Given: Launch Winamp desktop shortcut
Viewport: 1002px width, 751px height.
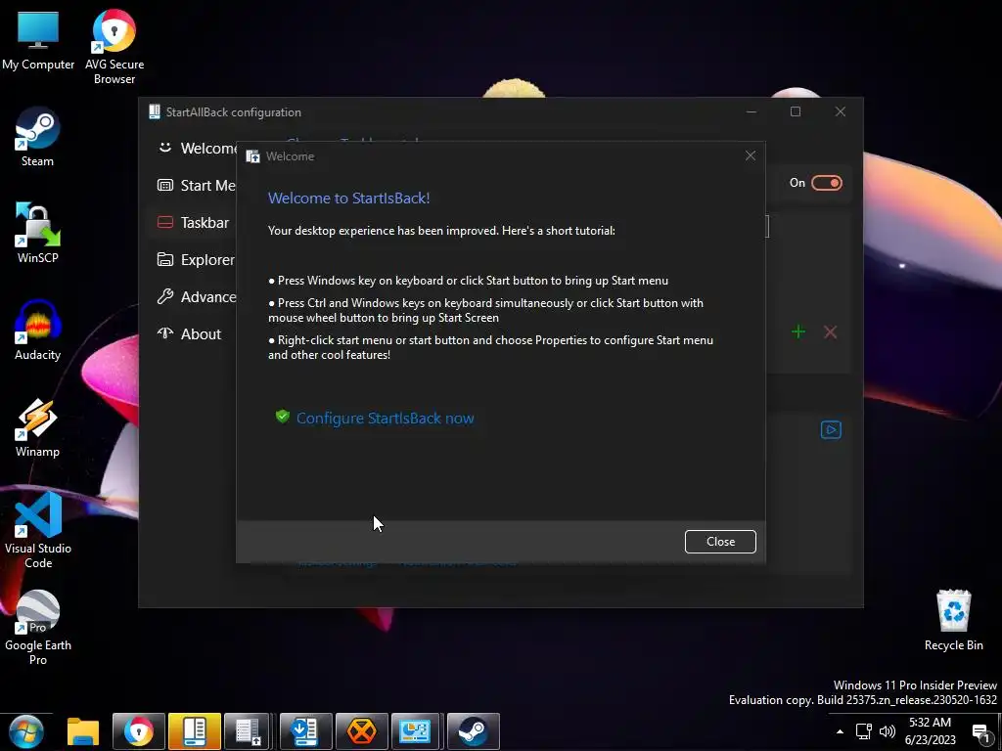Looking at the screenshot, I should (38, 427).
